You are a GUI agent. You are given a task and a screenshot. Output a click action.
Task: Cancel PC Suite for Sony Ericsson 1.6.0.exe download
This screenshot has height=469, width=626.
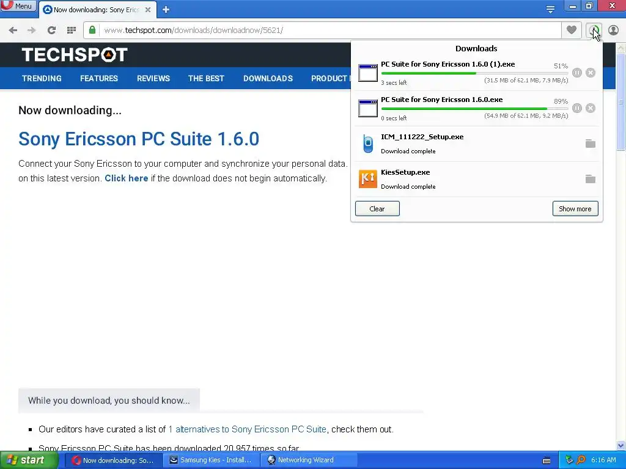click(x=591, y=108)
